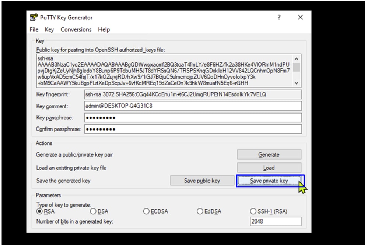Click the 'Type of key to generate:' label
This screenshot has width=368, height=250.
pos(64,205)
